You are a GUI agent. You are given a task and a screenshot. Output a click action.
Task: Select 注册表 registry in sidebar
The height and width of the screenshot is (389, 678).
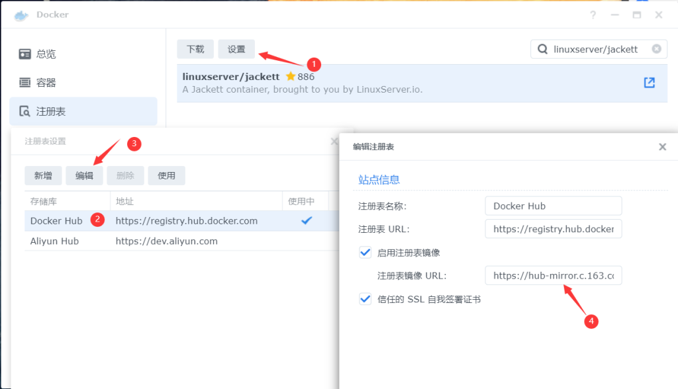[x=50, y=111]
